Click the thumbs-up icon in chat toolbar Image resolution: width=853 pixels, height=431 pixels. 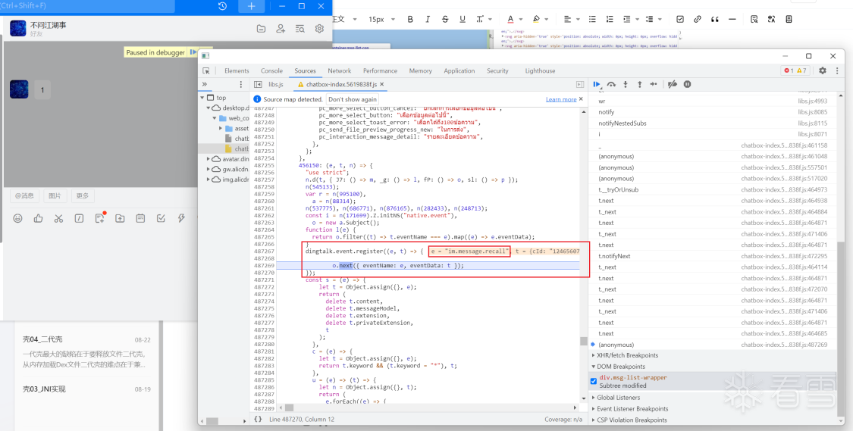coord(39,218)
